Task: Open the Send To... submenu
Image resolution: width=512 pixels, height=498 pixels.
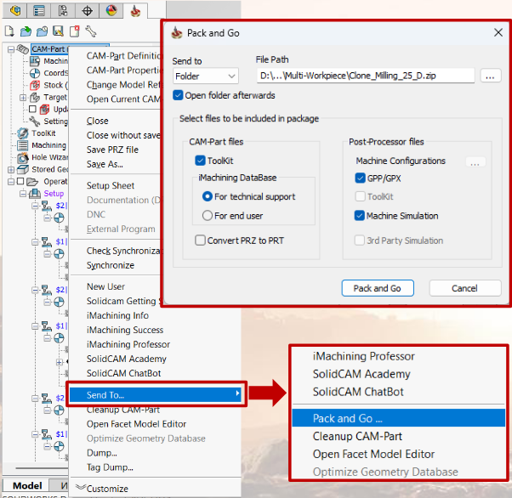Action: pyautogui.click(x=156, y=395)
